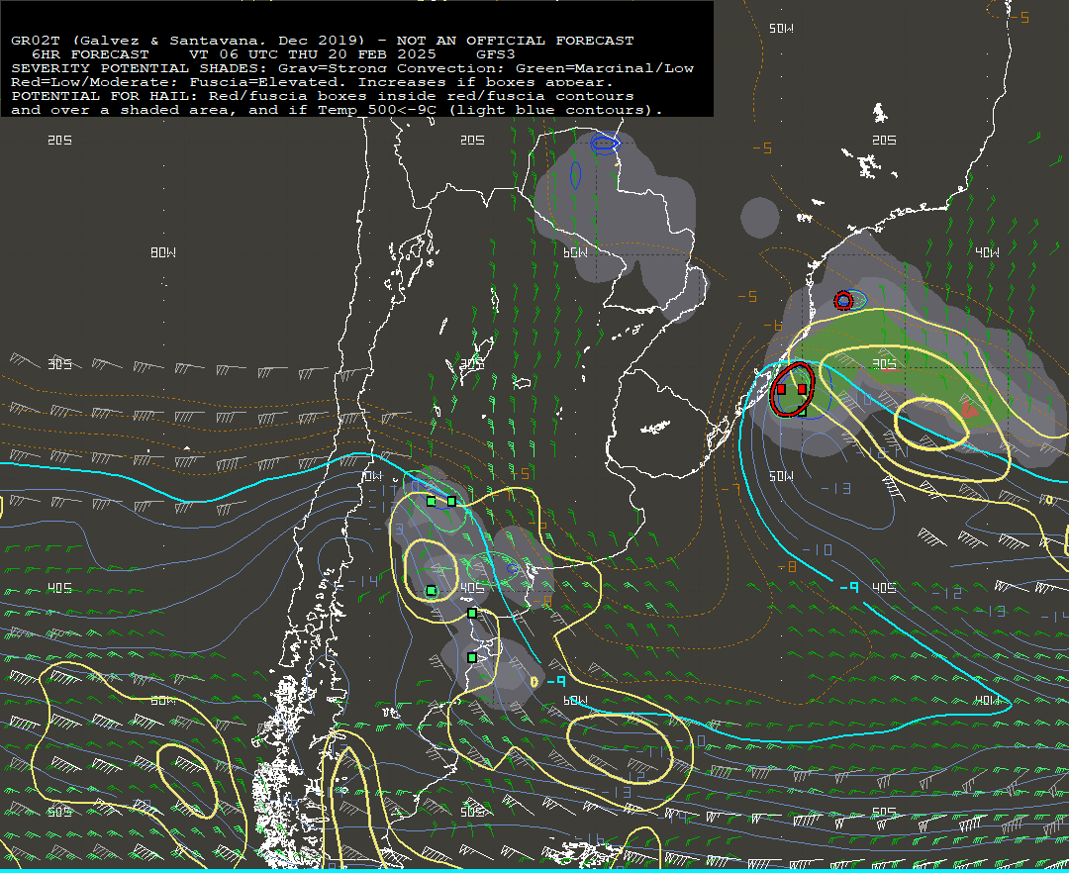Click the green box on the coast just below the 40S label
The width and height of the screenshot is (1069, 873).
tap(472, 614)
